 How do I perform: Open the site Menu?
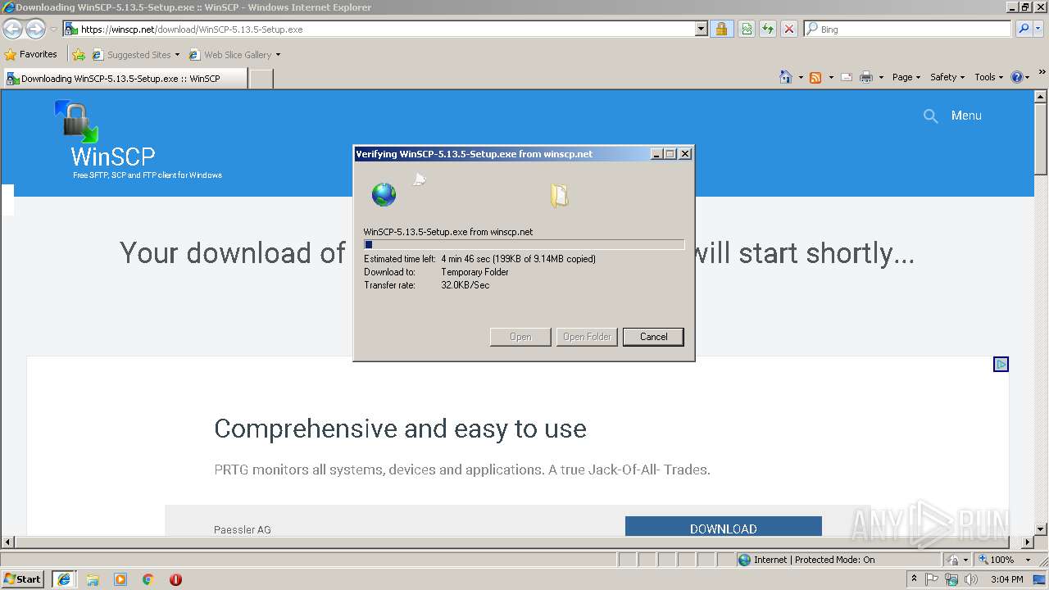pyautogui.click(x=966, y=116)
